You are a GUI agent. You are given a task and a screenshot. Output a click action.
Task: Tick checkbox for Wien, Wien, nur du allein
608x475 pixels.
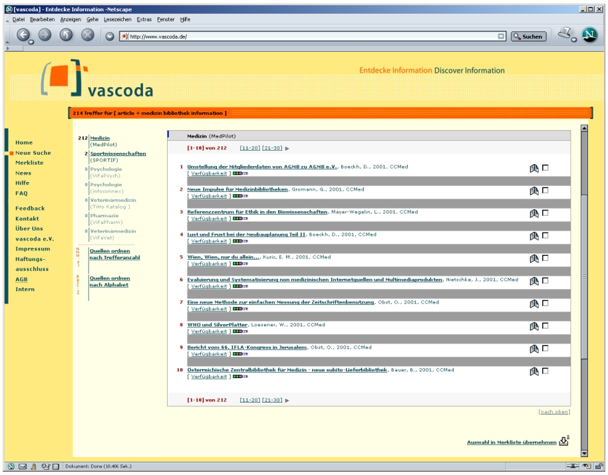pyautogui.click(x=545, y=258)
